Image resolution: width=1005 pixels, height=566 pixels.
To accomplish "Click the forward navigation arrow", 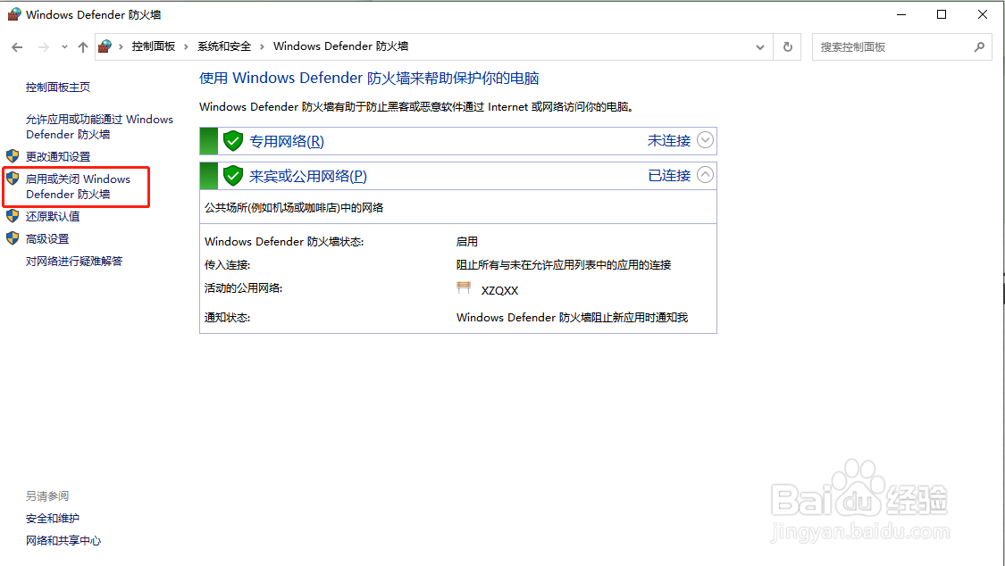I will pyautogui.click(x=43, y=46).
